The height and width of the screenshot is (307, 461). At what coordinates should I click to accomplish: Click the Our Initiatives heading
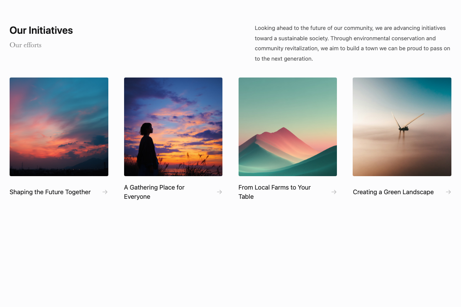point(41,30)
